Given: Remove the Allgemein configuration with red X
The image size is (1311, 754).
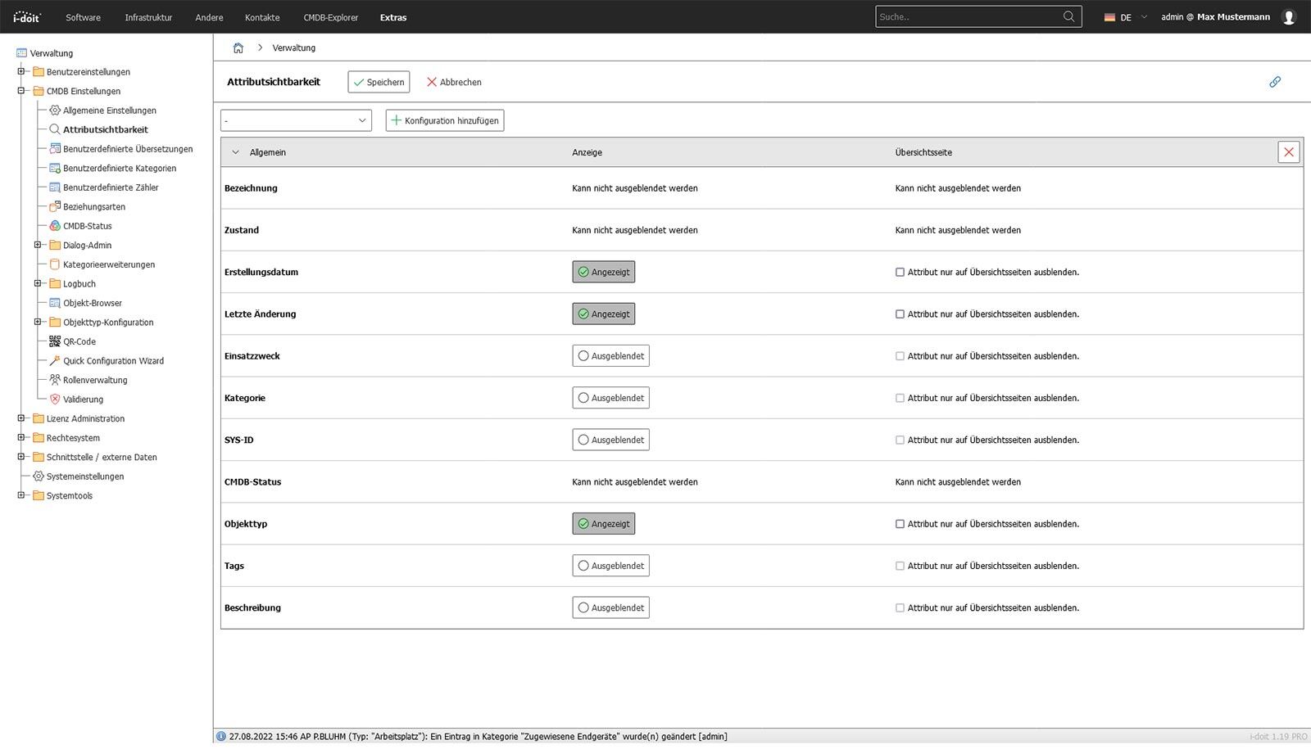Looking at the screenshot, I should [1289, 152].
